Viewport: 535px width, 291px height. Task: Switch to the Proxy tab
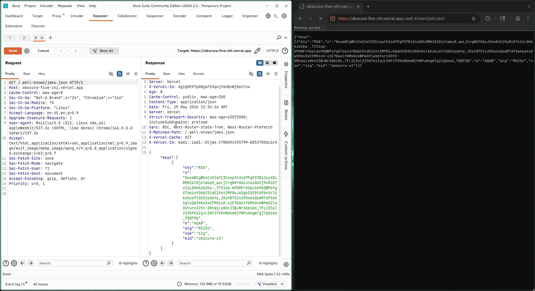[57, 16]
